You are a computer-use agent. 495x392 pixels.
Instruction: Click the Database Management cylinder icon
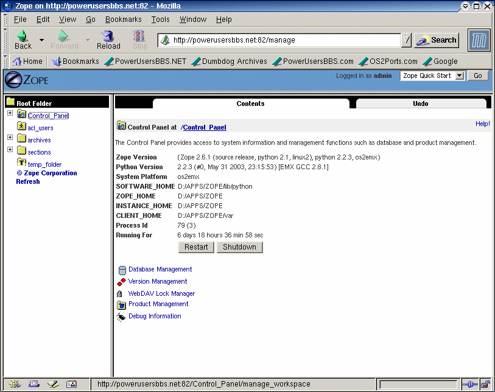pos(122,270)
